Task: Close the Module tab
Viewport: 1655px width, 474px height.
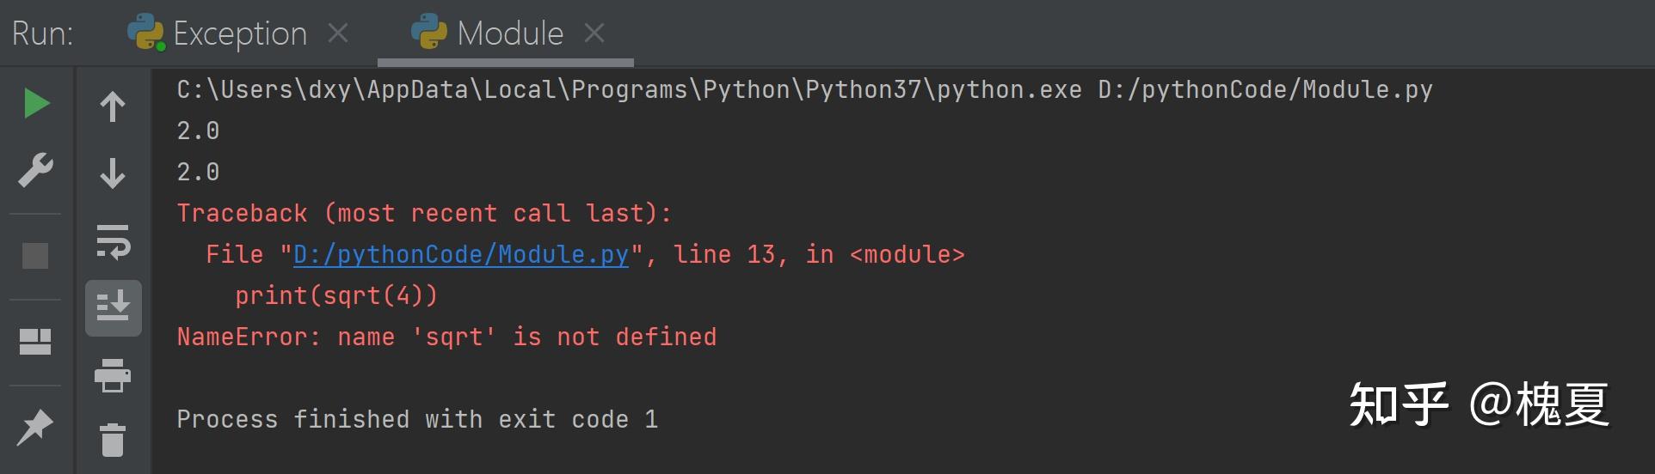Action: [594, 33]
